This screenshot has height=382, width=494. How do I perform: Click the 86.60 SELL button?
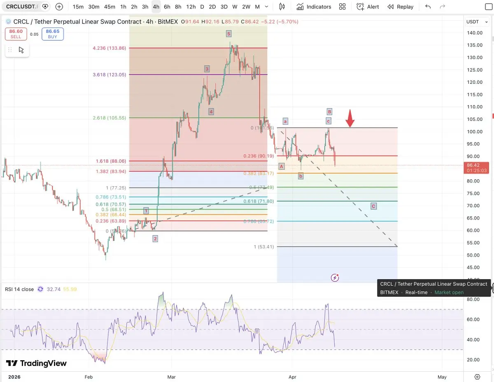coord(16,34)
